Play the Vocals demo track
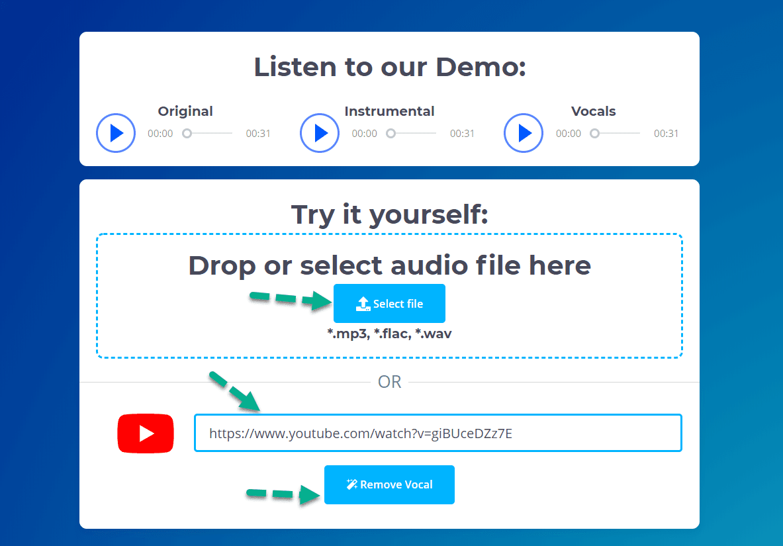This screenshot has height=546, width=783. 524,133
